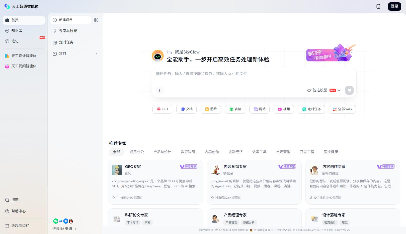Expand the 项目 chevron
The width and height of the screenshot is (406, 234).
(x=96, y=54)
